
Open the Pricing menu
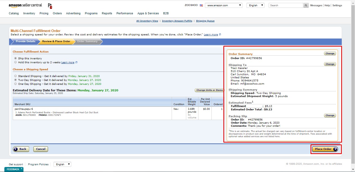click(44, 13)
